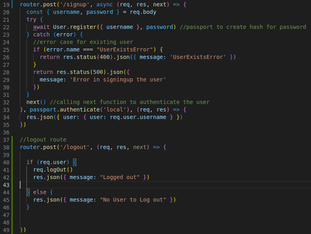Click 'next()' call on line 32
This screenshot has width=311, height=234.
click(36, 102)
